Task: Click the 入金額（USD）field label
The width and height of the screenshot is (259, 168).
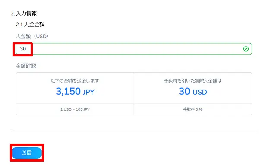Action: (32, 36)
